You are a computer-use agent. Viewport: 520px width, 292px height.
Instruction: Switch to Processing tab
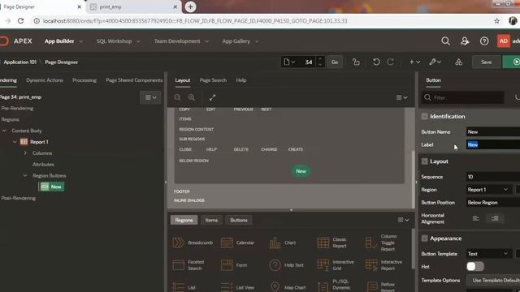coord(84,80)
